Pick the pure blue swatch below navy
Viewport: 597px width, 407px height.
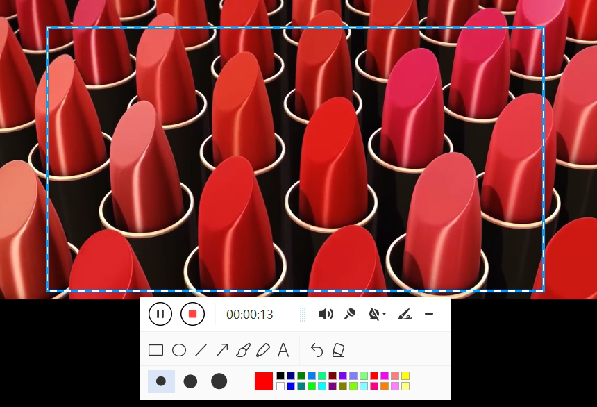[291, 386]
